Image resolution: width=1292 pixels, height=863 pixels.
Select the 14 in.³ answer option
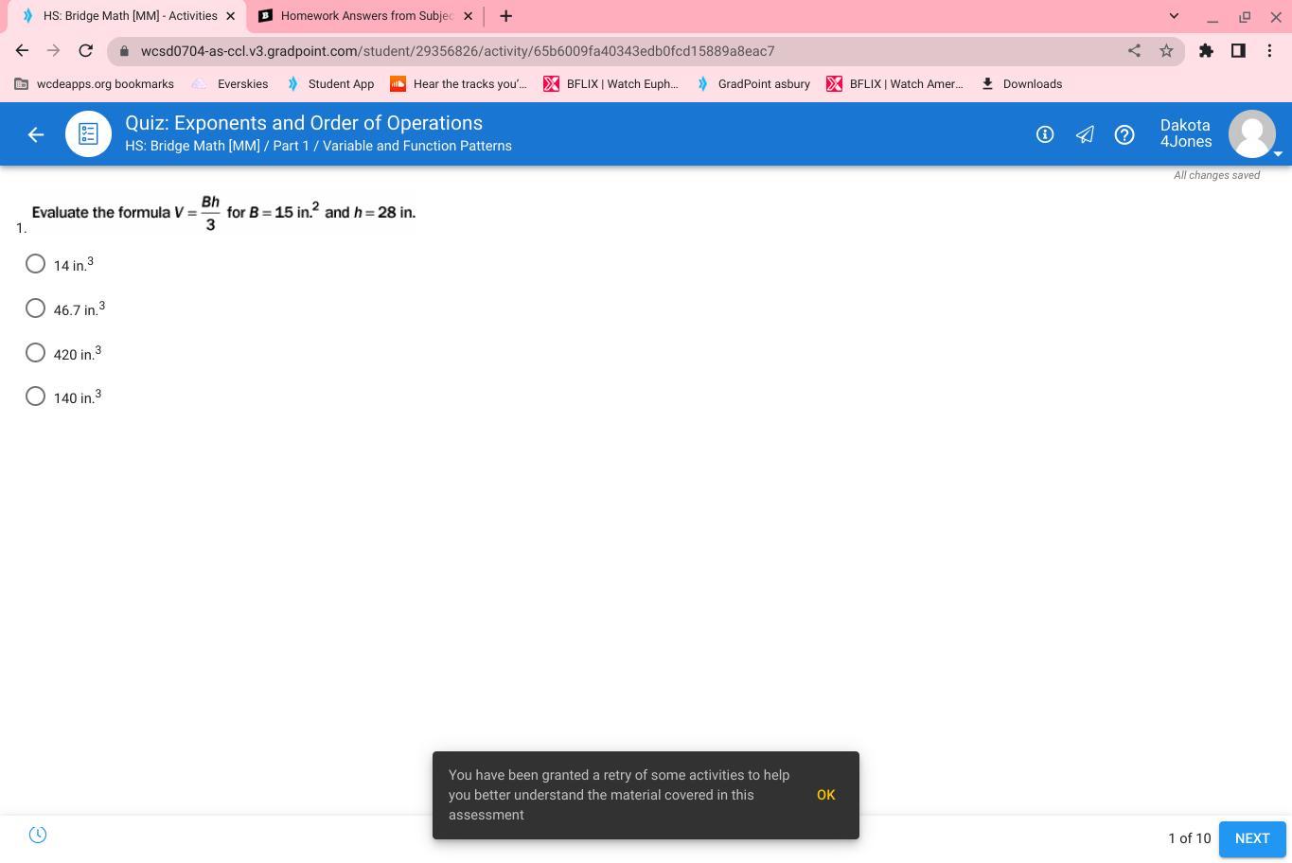click(x=36, y=264)
